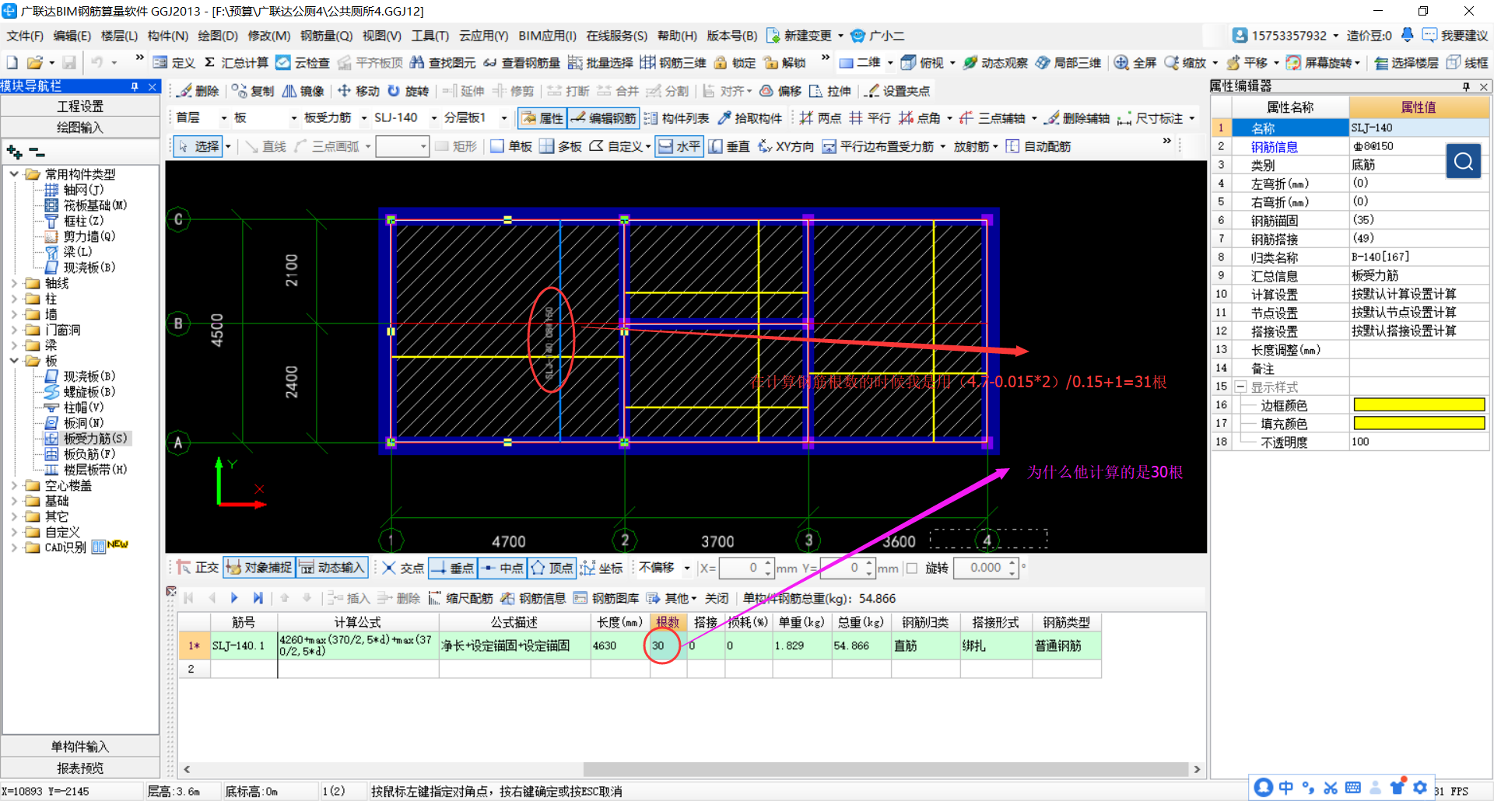Image resolution: width=1494 pixels, height=801 pixels.
Task: Open 构件列表 component list
Action: pos(676,118)
